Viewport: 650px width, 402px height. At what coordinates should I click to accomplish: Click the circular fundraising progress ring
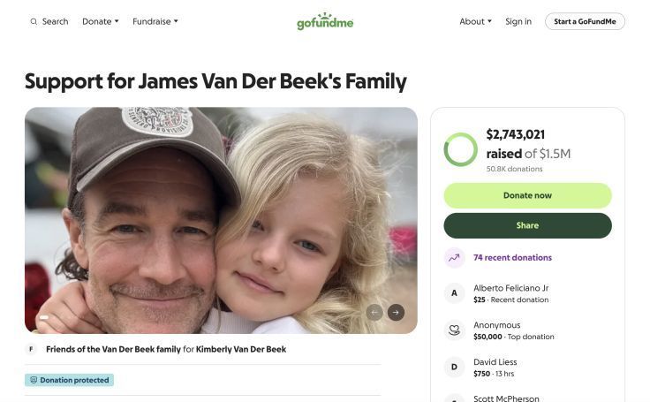click(x=460, y=149)
